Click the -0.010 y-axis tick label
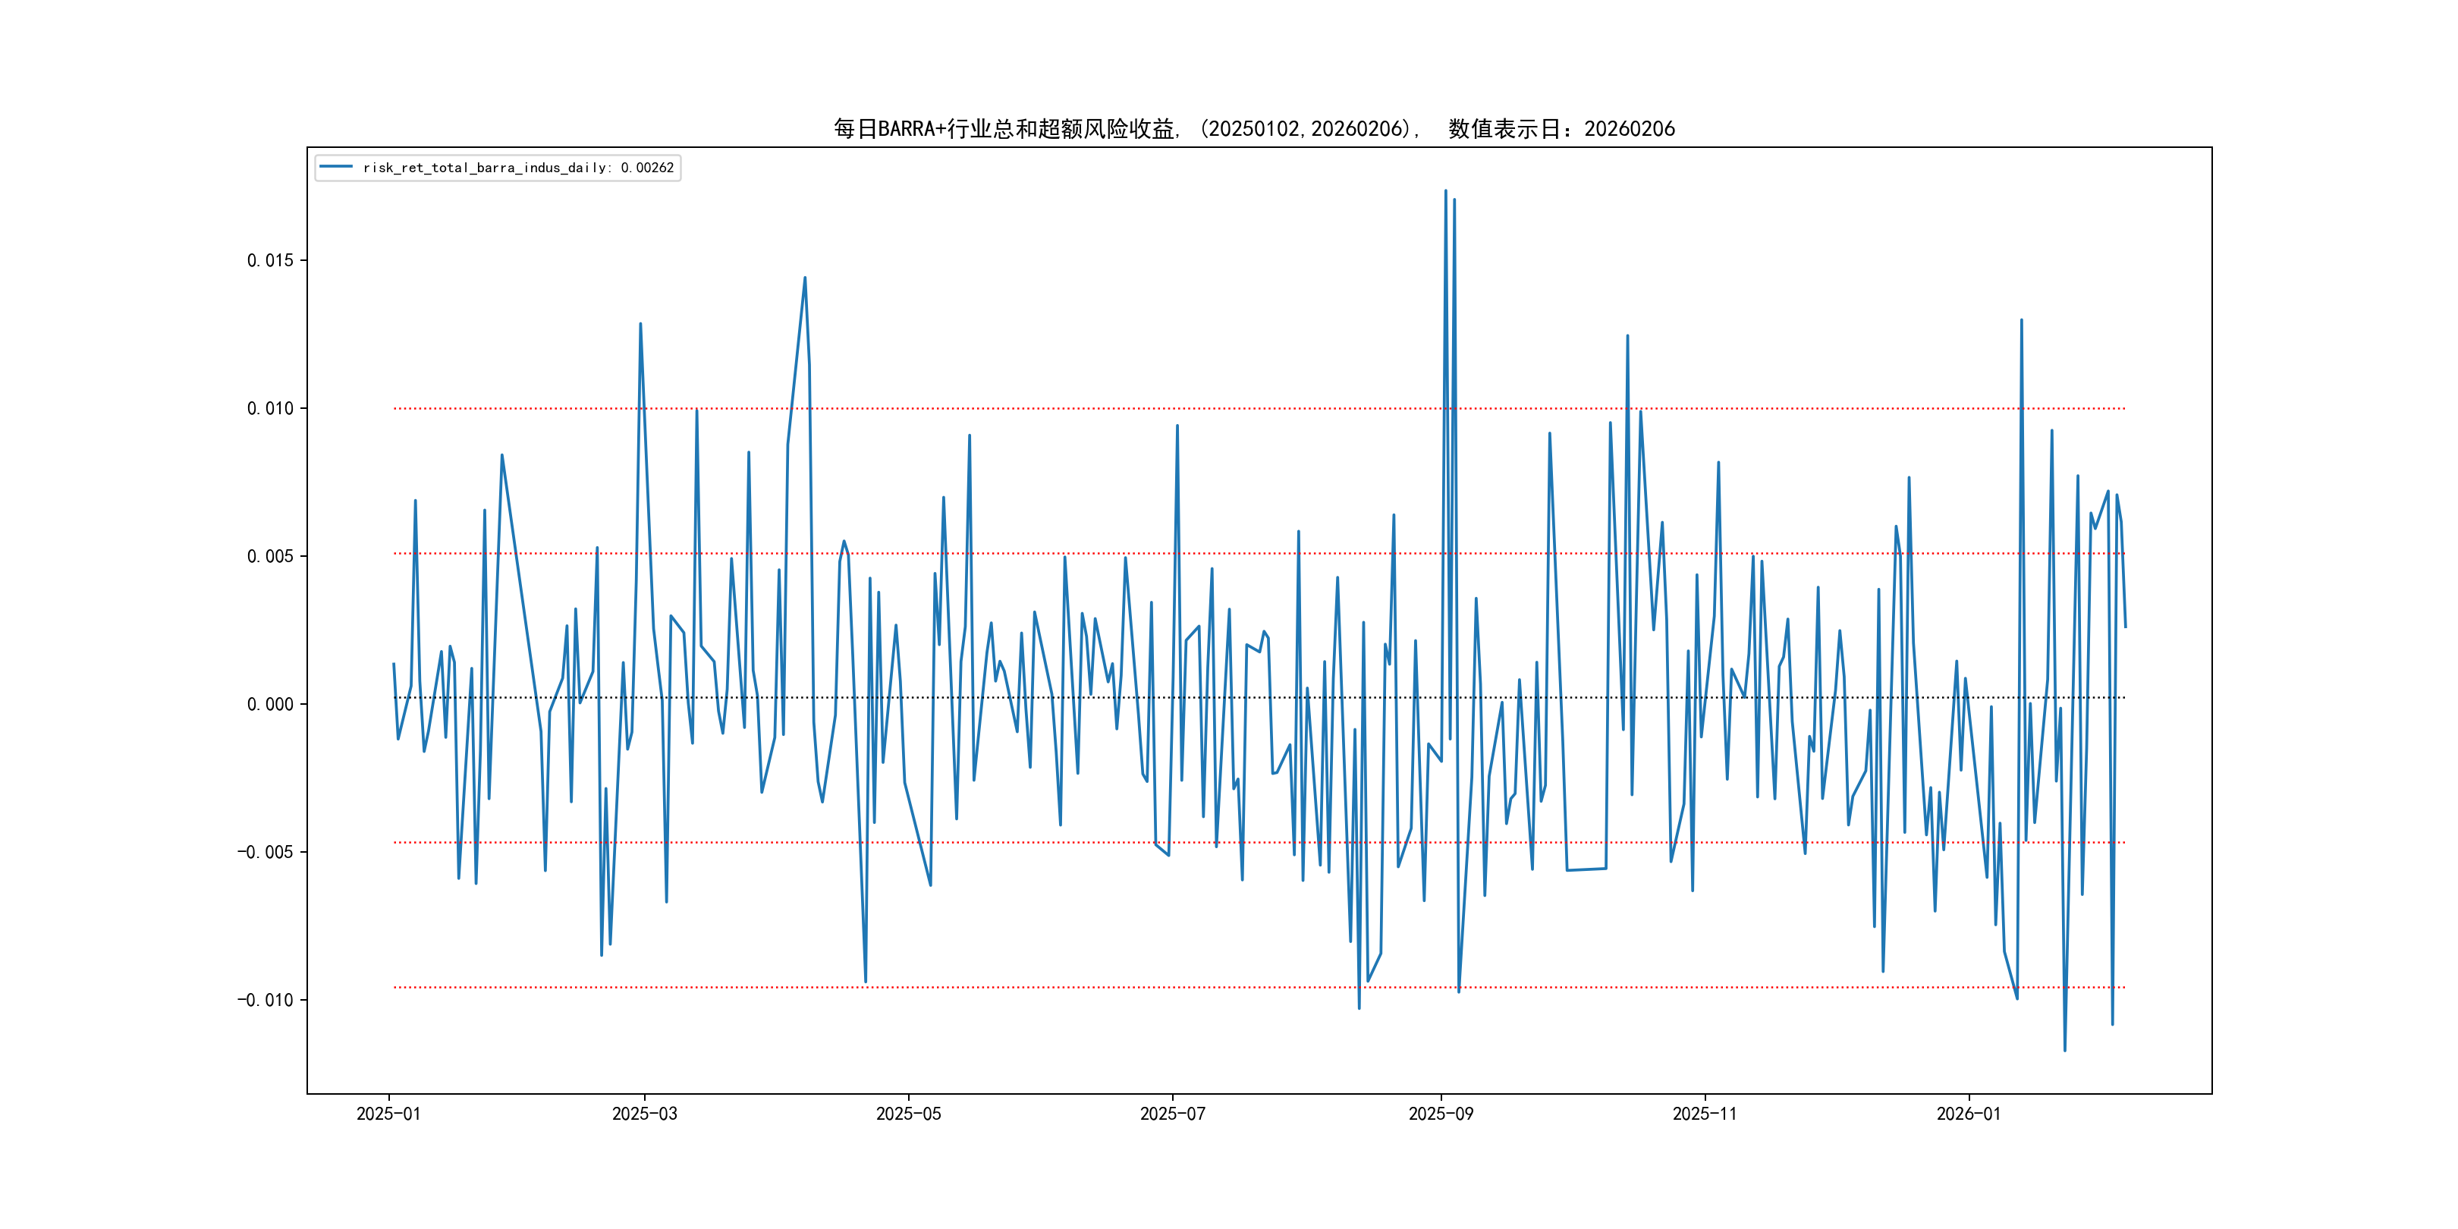This screenshot has height=1229, width=2458. click(266, 1000)
